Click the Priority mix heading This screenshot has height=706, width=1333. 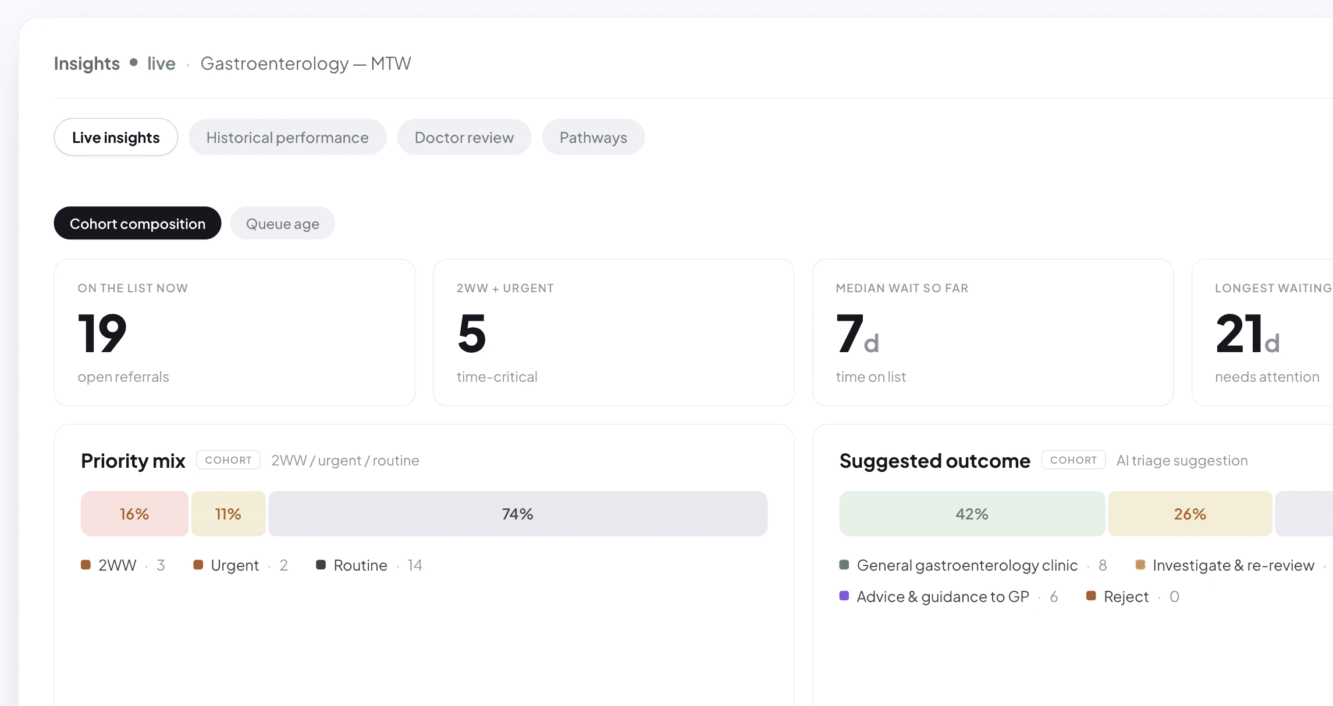133,461
